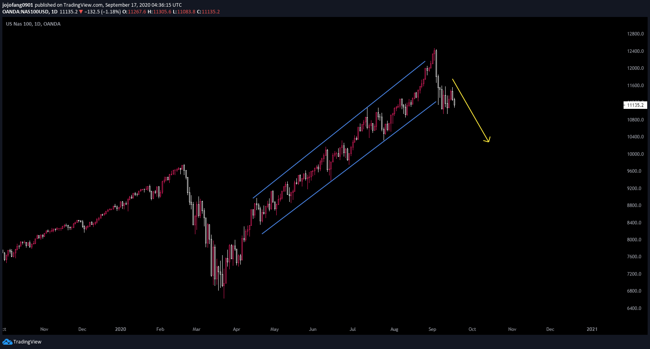Click the 6400.0 price axis label
This screenshot has height=349, width=650.
coord(634,308)
